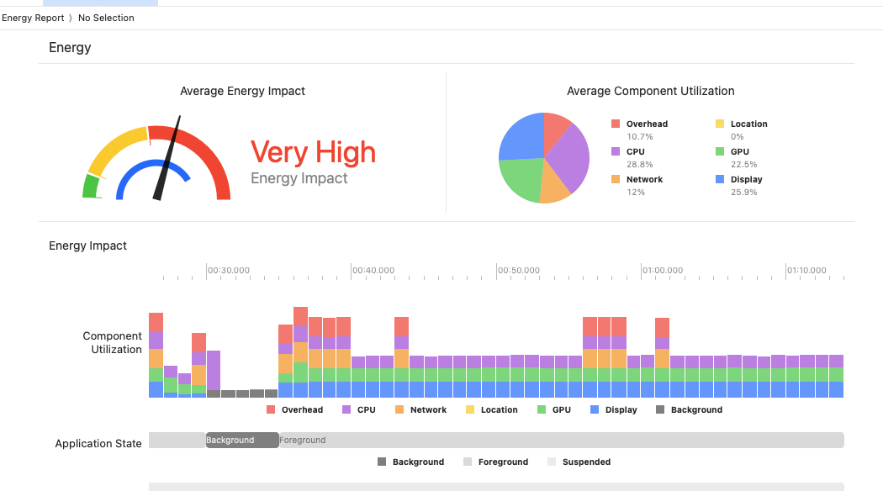This screenshot has width=883, height=491.
Task: Click the Network legend icon below the bar chart
Action: [399, 409]
